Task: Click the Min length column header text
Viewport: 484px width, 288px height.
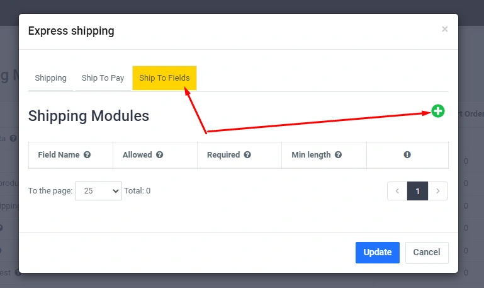Action: tap(311, 155)
